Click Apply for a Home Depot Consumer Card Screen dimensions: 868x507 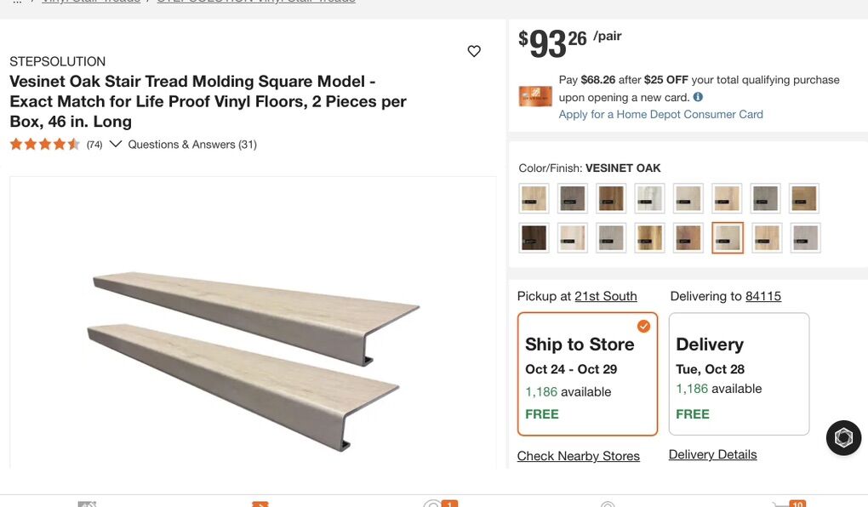click(660, 114)
